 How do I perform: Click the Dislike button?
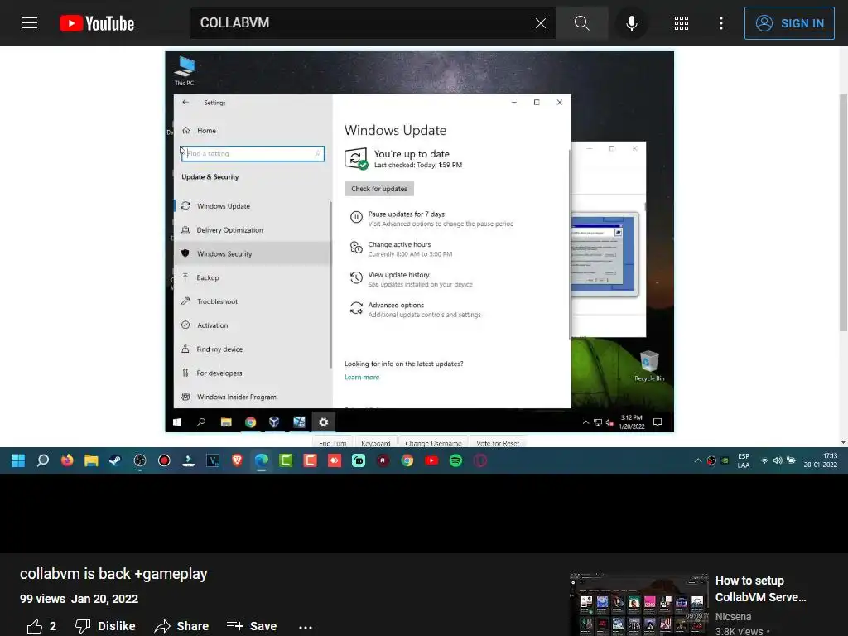click(x=105, y=626)
